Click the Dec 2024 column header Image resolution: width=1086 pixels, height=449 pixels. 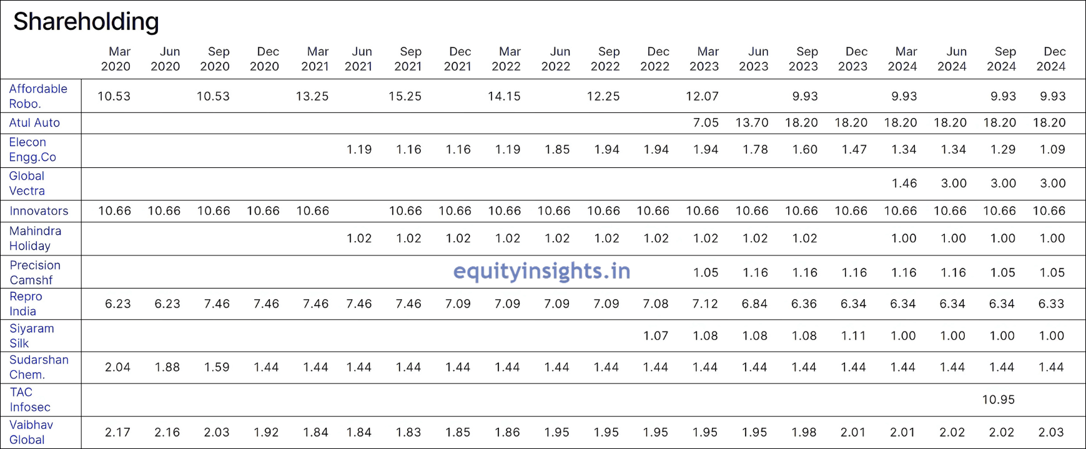[x=1052, y=59]
